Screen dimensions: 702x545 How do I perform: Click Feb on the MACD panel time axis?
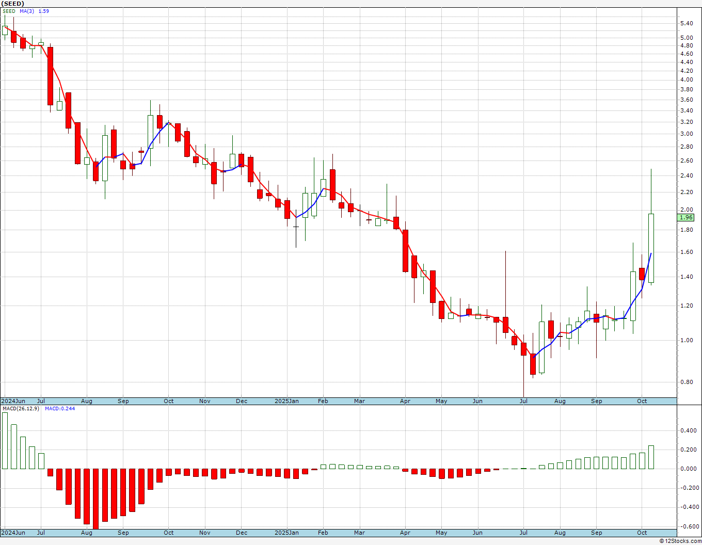[x=323, y=533]
